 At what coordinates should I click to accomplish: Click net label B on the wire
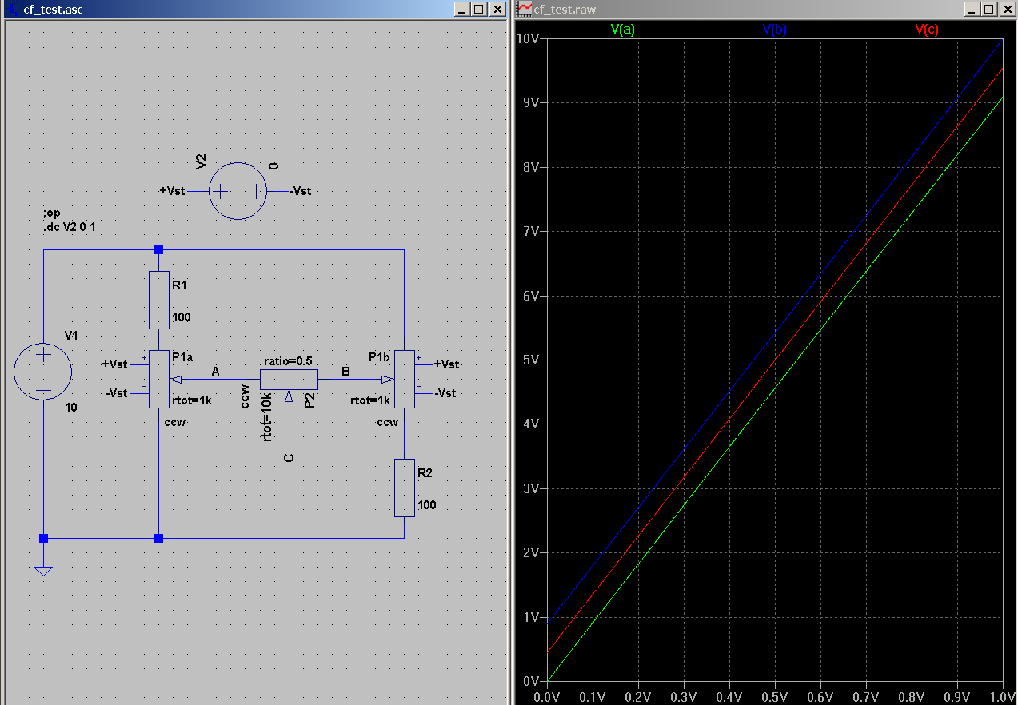click(x=345, y=371)
